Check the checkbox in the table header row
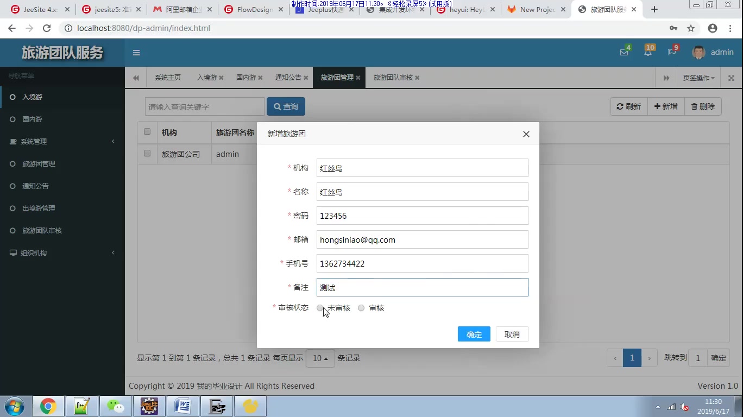Viewport: 743px width, 417px height. 146,131
